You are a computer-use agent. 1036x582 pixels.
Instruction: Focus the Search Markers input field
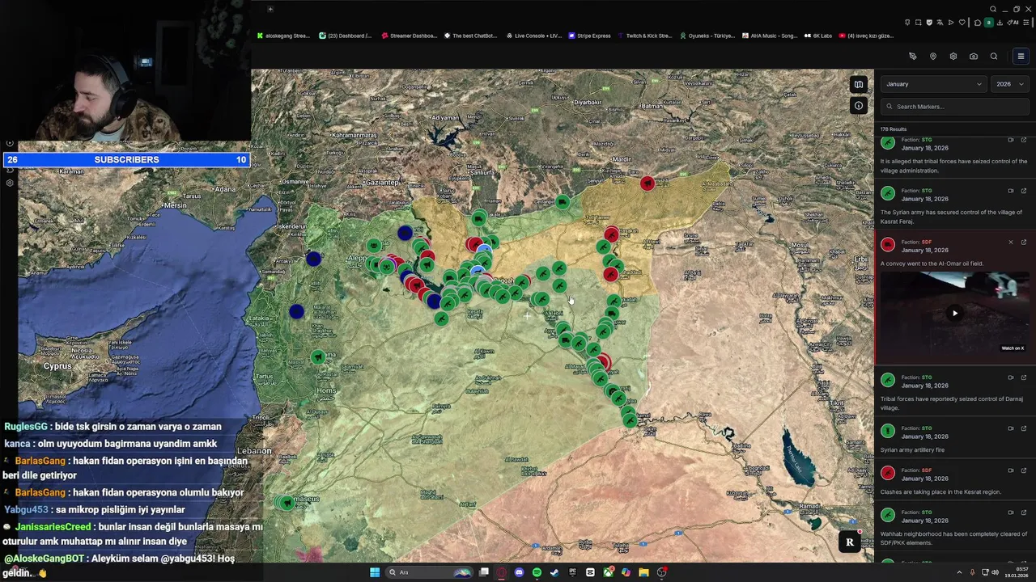955,107
